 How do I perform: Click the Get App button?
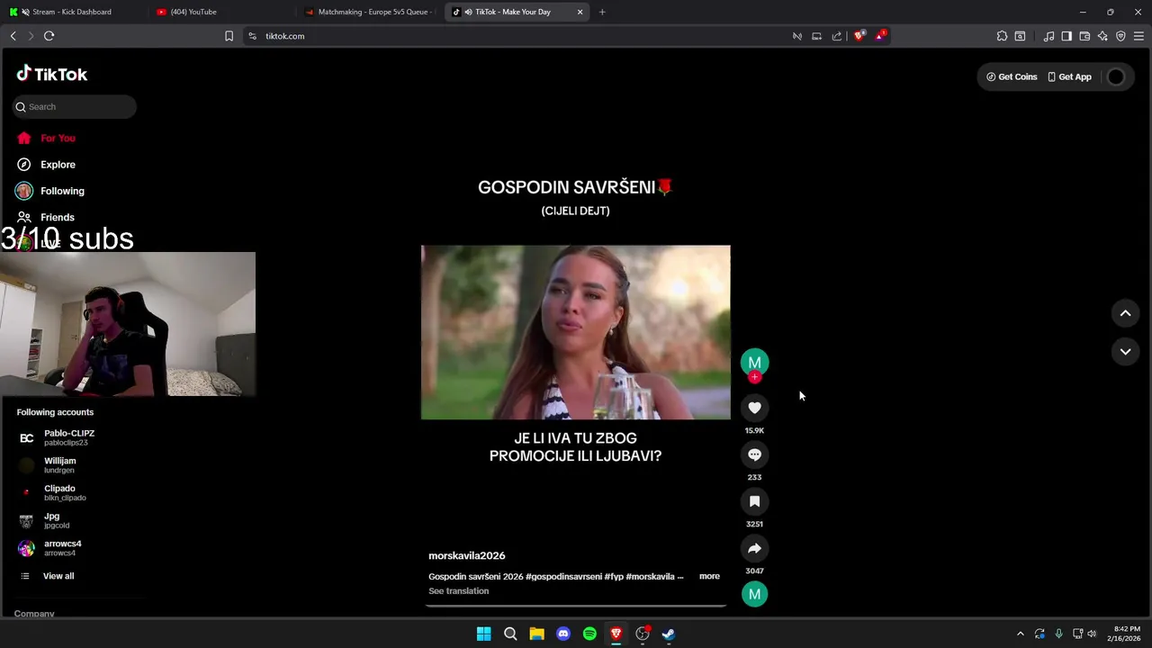point(1069,76)
